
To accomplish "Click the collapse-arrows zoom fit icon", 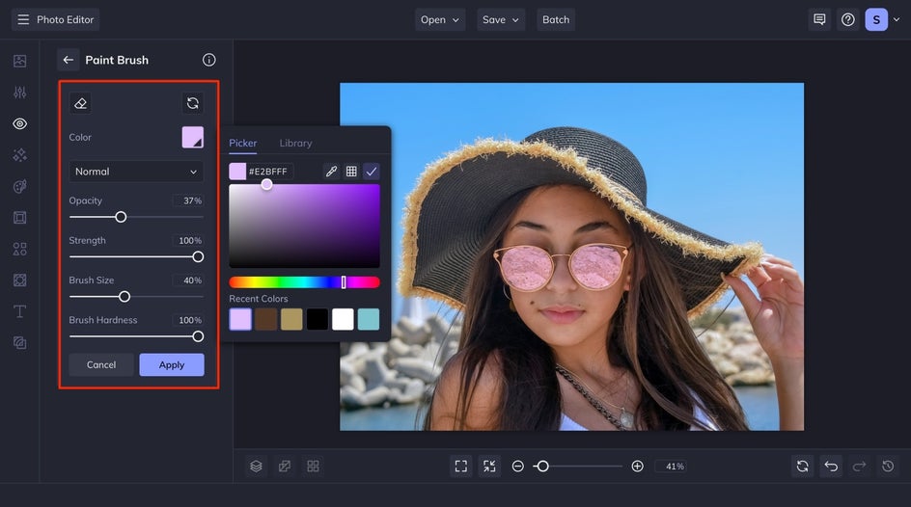I will coord(489,467).
